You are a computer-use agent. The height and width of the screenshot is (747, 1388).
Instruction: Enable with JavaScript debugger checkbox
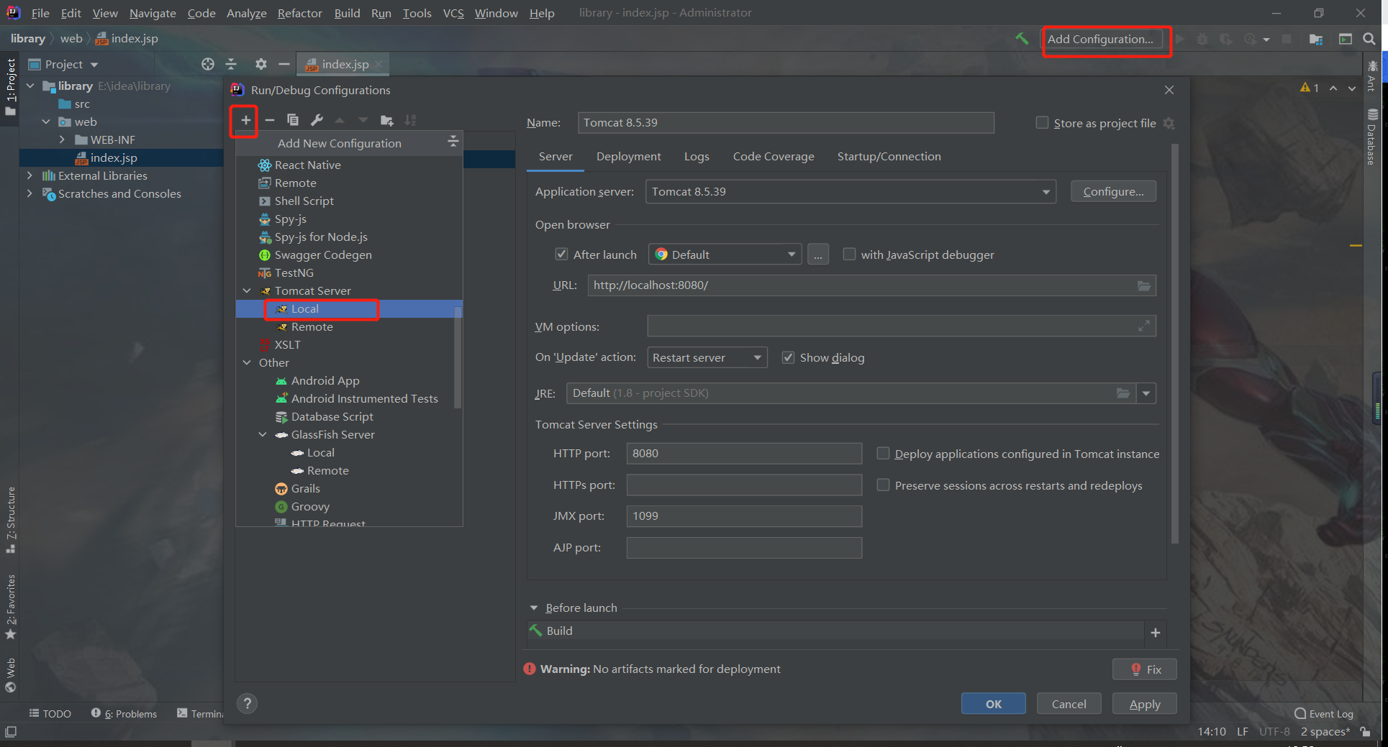coord(849,255)
